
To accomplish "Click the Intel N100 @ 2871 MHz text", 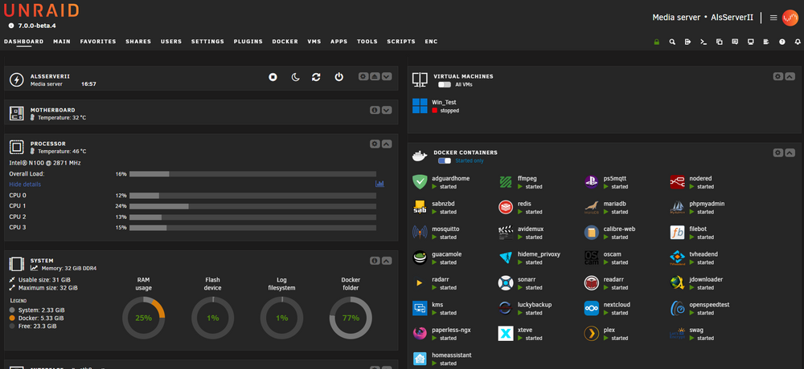I will click(x=45, y=163).
